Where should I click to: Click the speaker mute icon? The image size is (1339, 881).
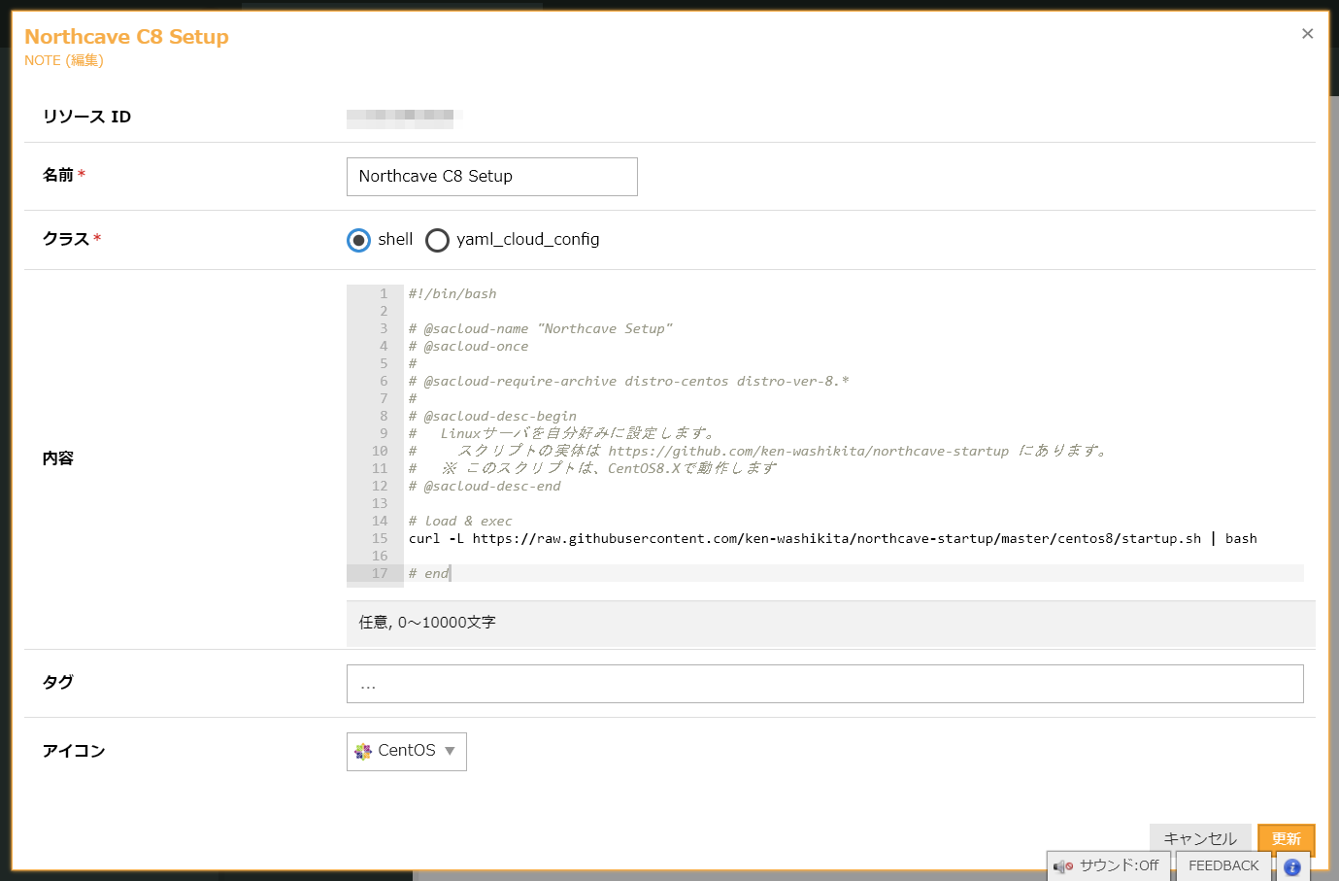(1063, 866)
